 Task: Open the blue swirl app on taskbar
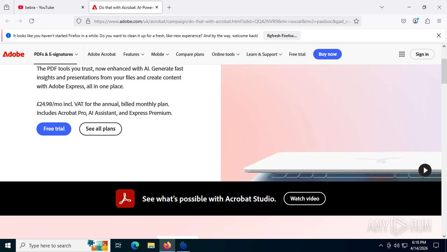pyautogui.click(x=183, y=245)
